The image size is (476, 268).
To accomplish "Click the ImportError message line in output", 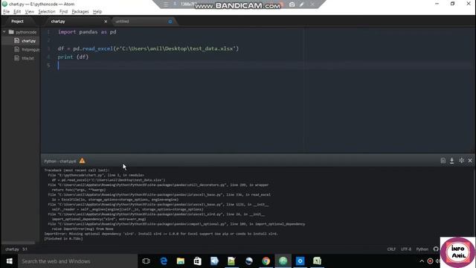I will (161, 234).
